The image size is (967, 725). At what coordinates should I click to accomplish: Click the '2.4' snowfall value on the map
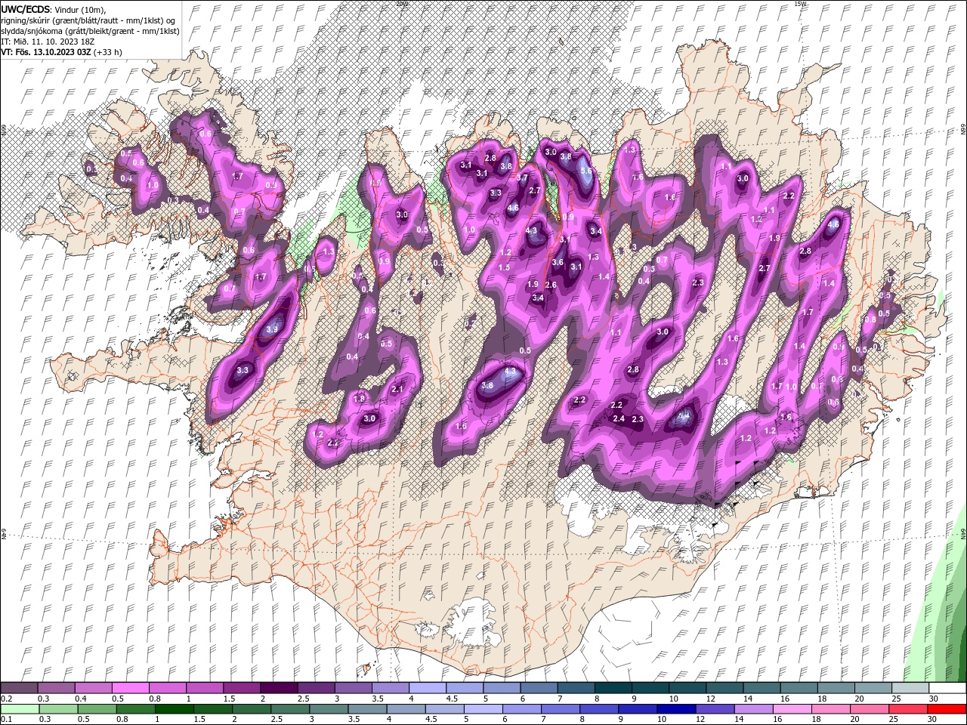(x=619, y=418)
